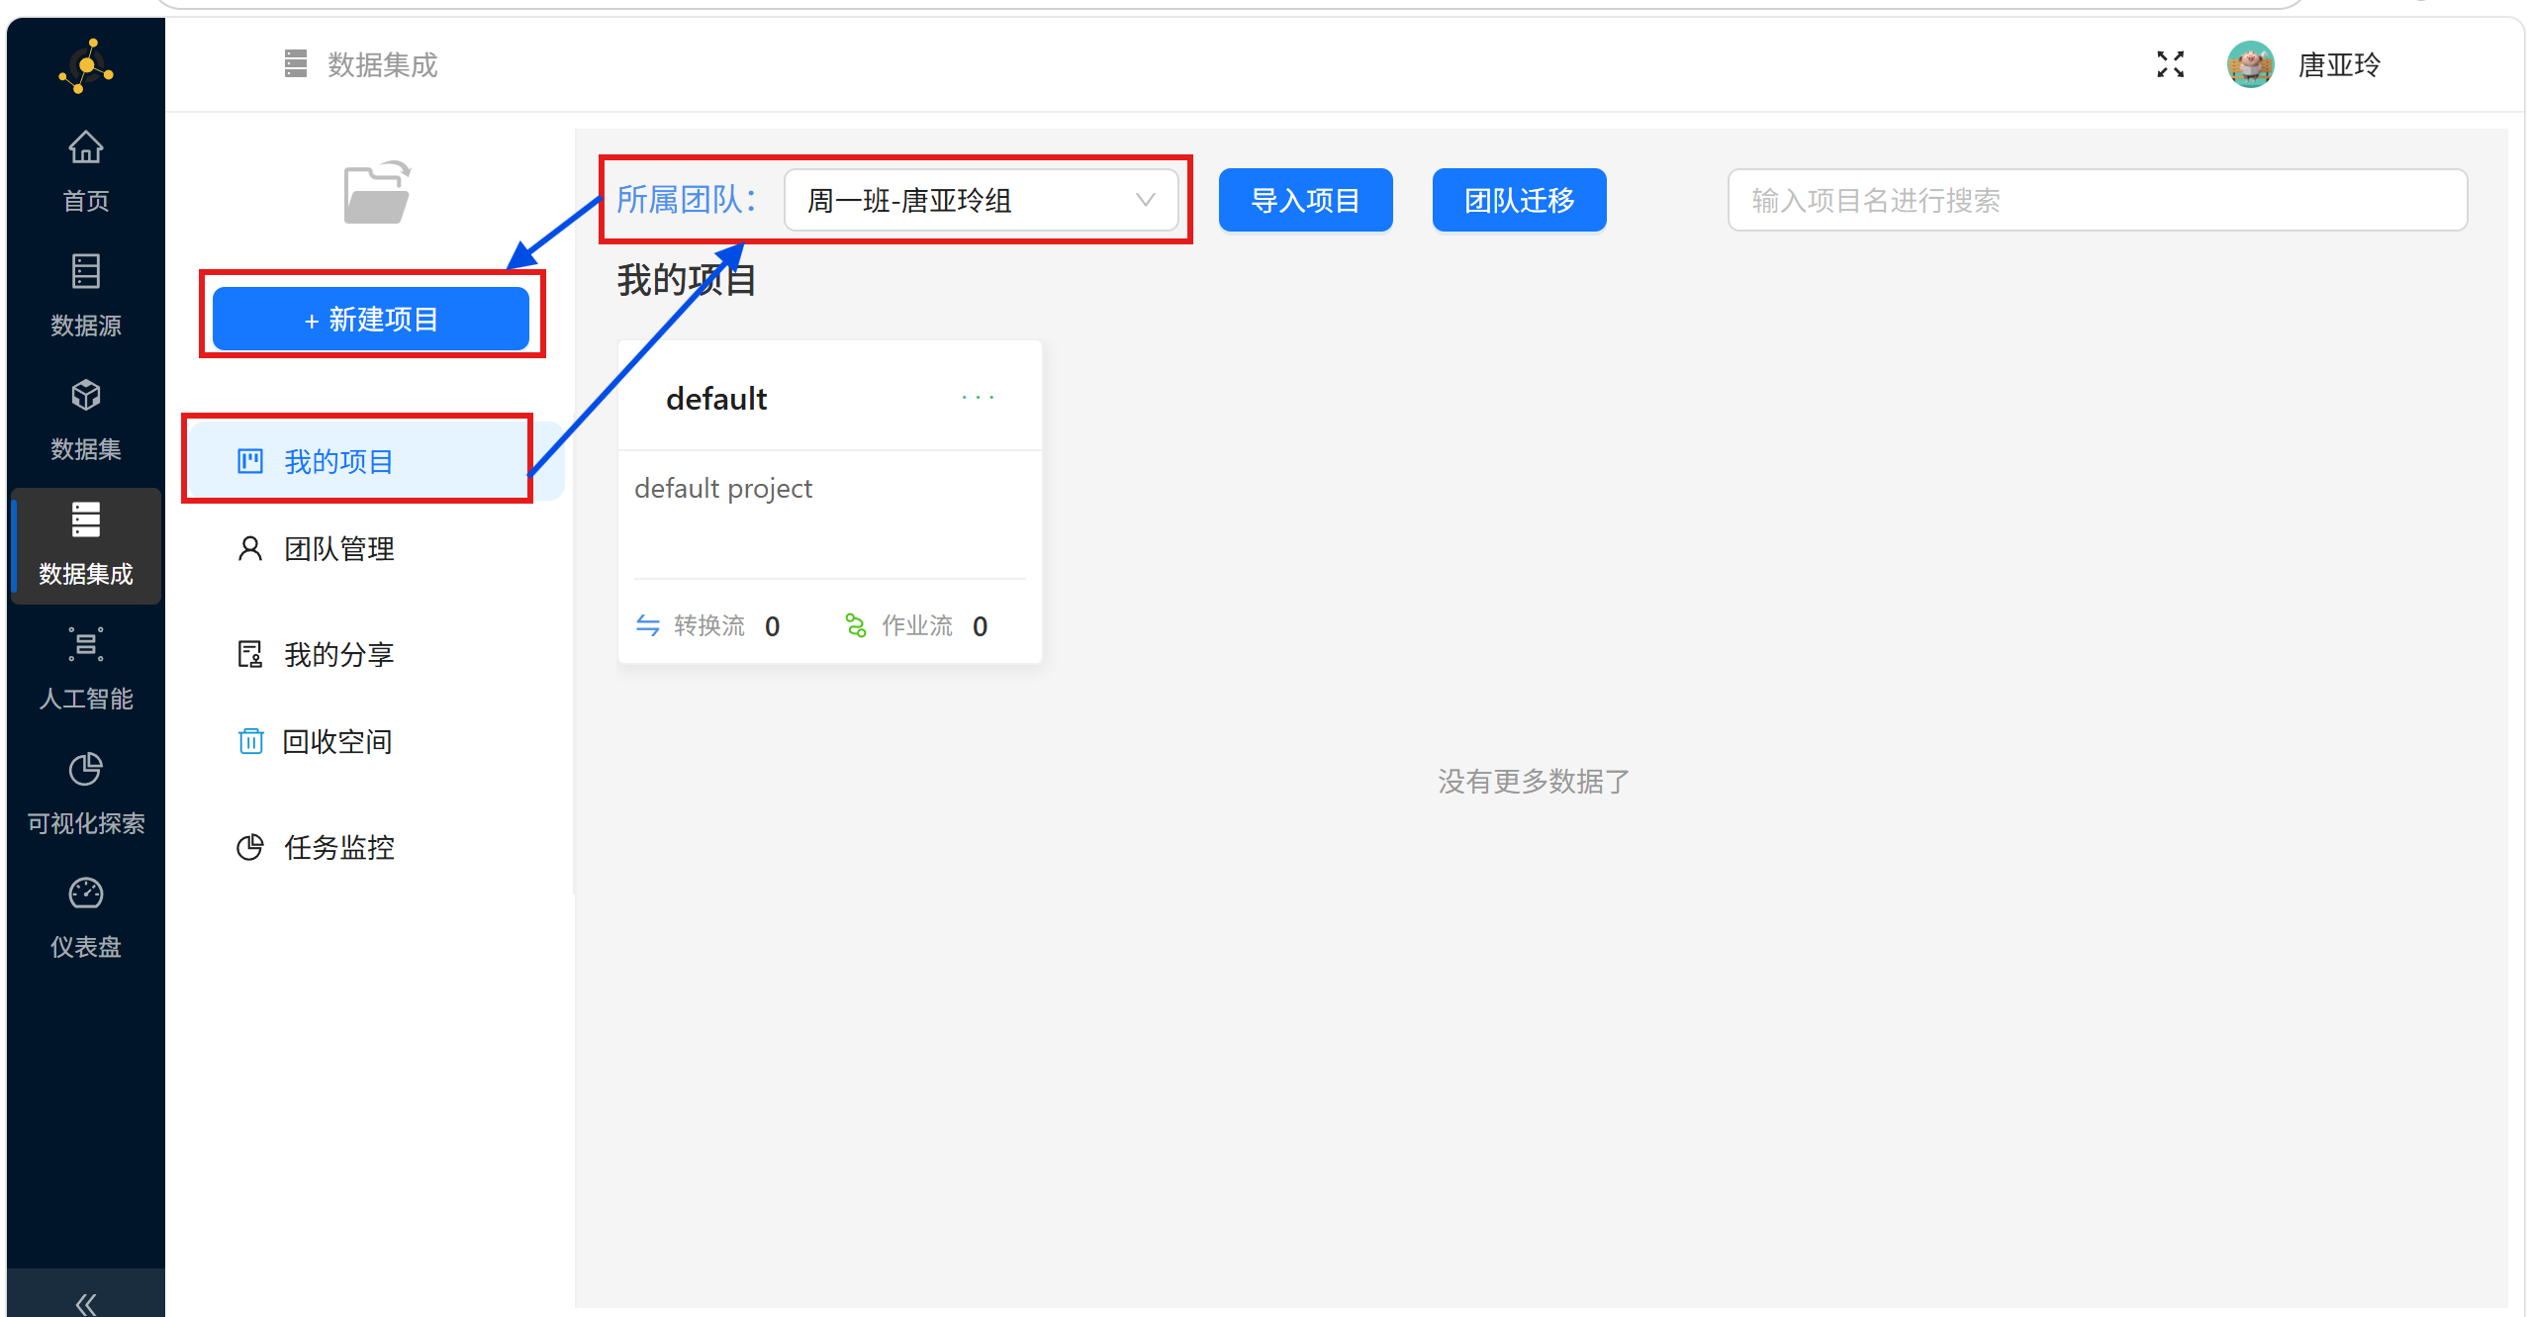
Task: Open 团队管理 team management menu item
Action: pos(338,549)
